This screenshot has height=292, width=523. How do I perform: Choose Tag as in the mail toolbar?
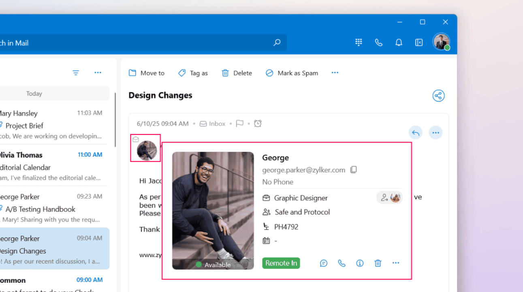pyautogui.click(x=193, y=73)
